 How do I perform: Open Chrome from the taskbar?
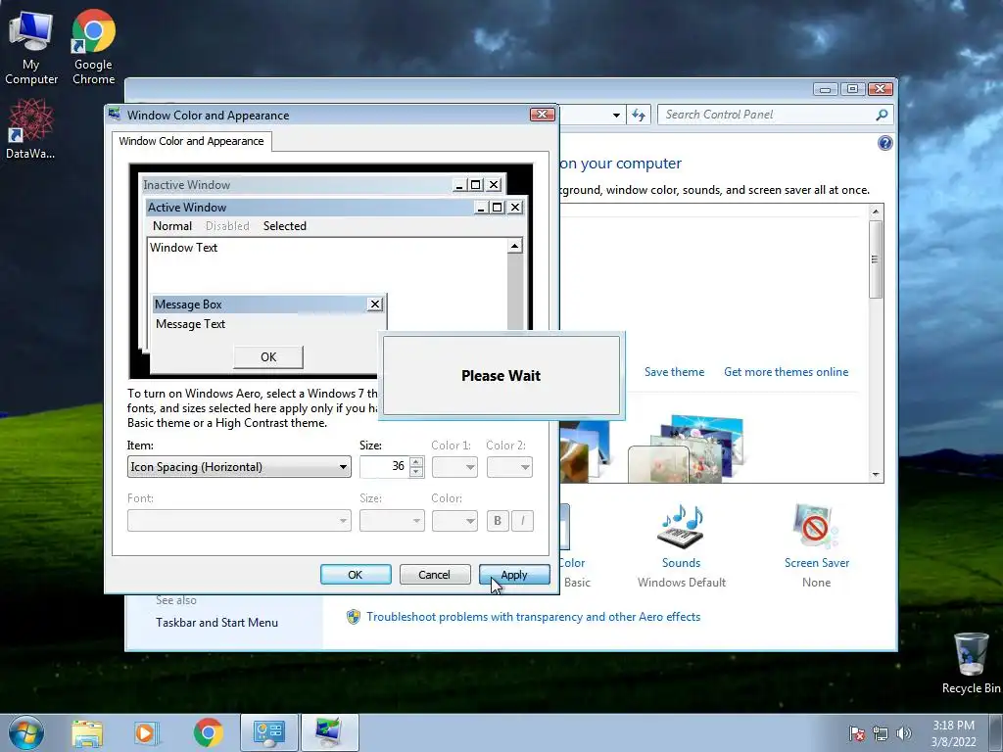click(x=208, y=732)
